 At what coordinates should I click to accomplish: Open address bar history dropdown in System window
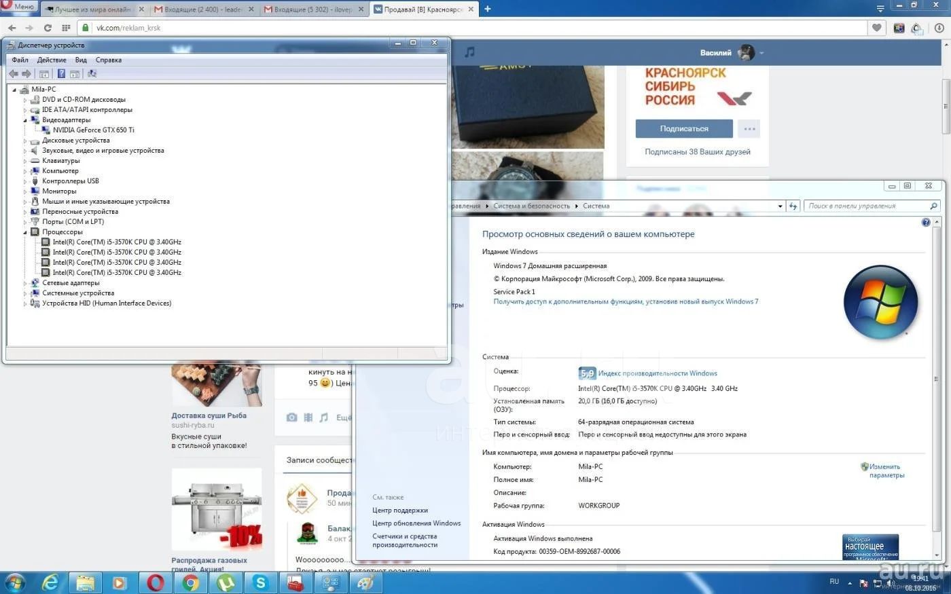pos(780,206)
